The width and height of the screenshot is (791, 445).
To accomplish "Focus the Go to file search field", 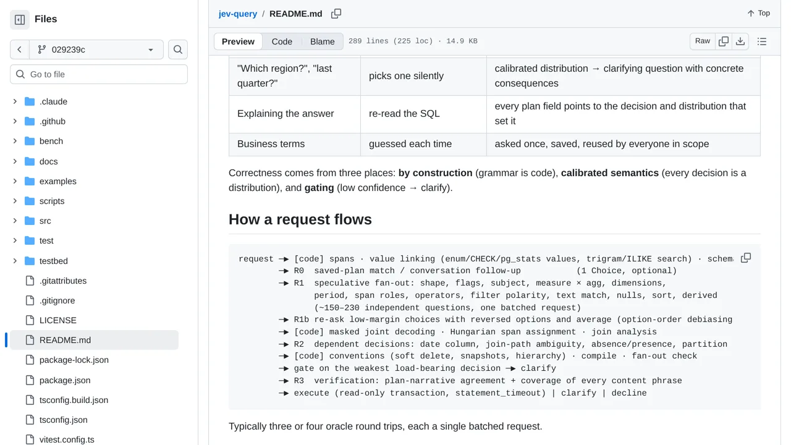I will tap(99, 74).
